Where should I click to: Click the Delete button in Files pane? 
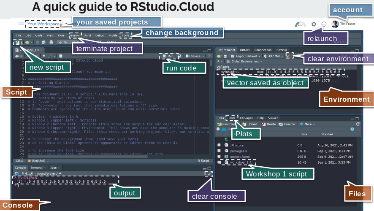269,124
